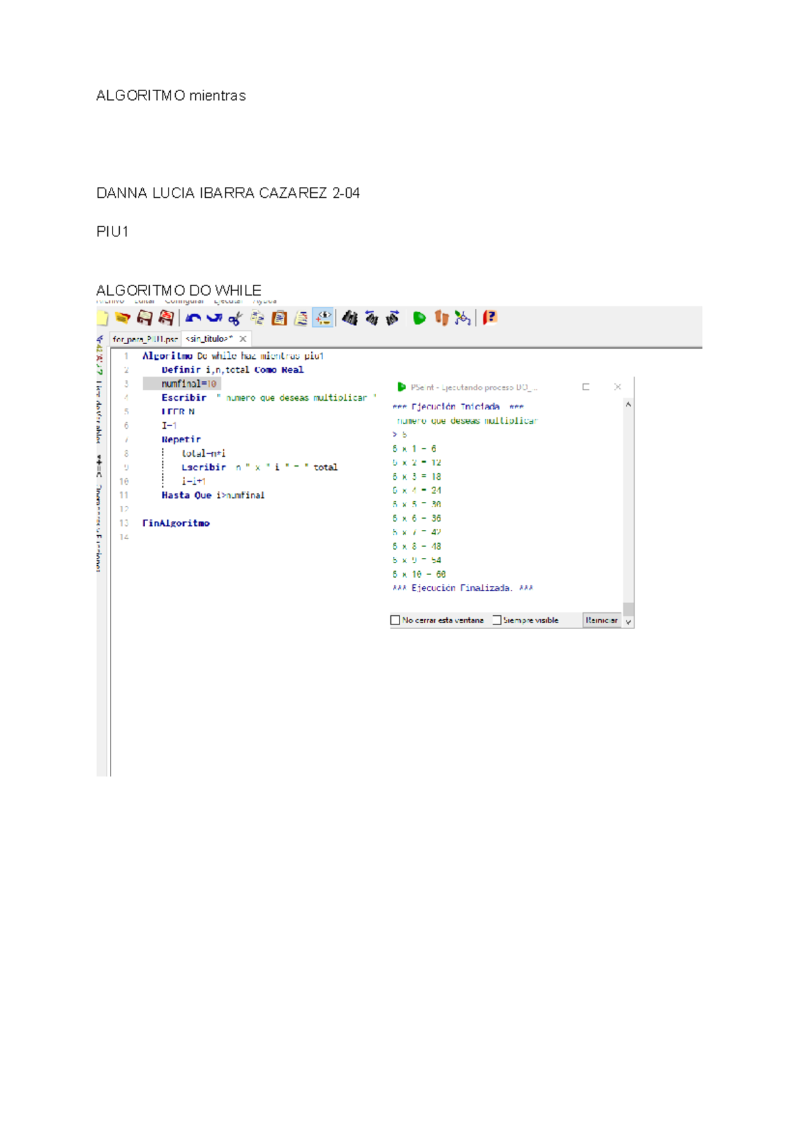Viewport: 799px width, 1129px height.
Task: Open the flowchart diagram icon
Action: [463, 318]
